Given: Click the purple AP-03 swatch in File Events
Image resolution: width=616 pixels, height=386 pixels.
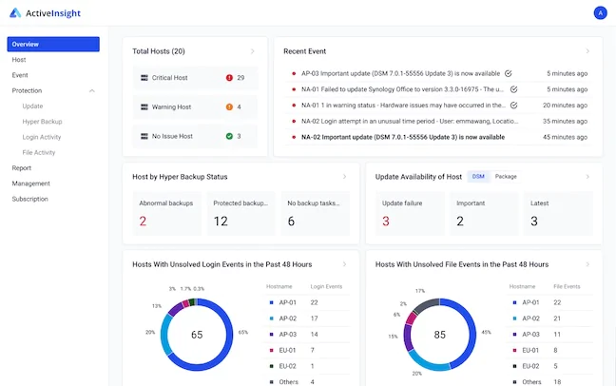Looking at the screenshot, I should [x=514, y=335].
